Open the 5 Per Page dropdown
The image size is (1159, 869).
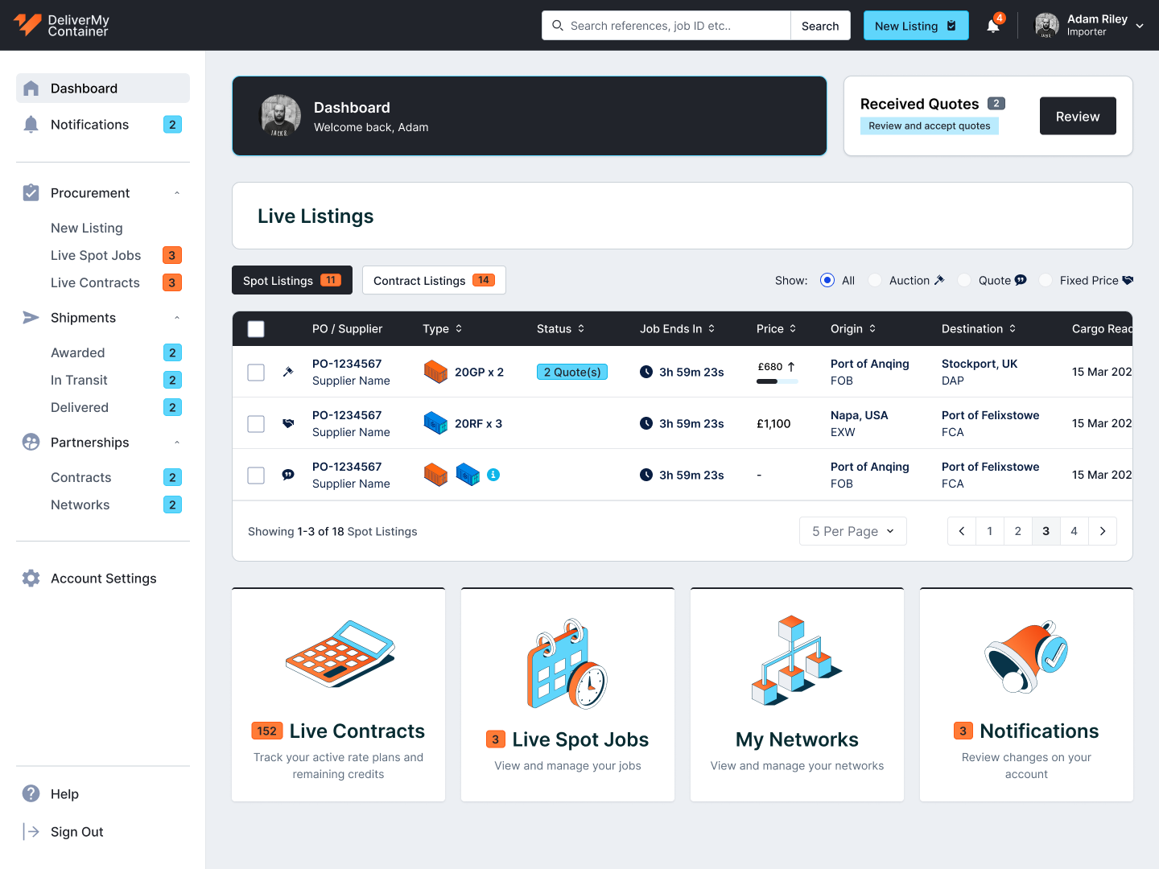click(x=853, y=531)
